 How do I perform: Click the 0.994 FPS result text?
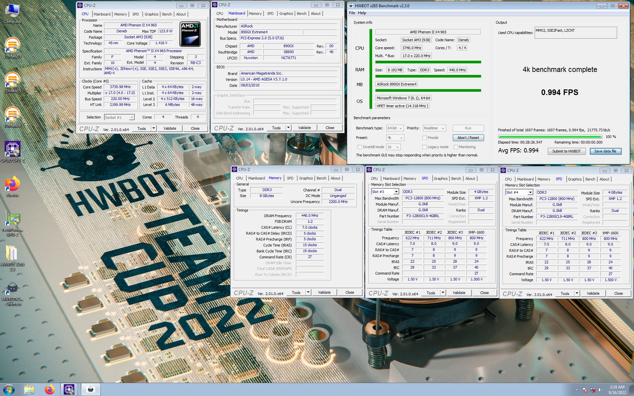click(560, 92)
